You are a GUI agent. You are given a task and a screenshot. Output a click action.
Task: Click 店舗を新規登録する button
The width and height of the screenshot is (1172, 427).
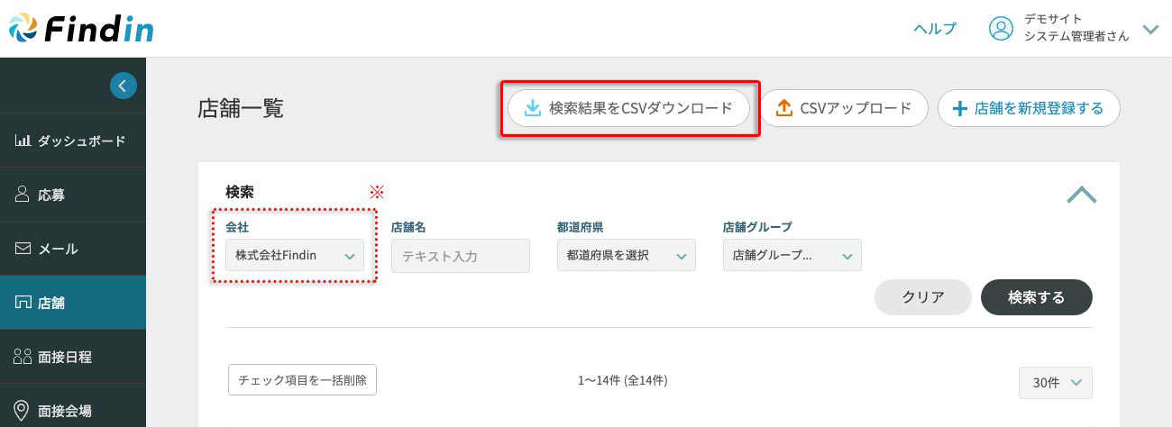click(1029, 108)
